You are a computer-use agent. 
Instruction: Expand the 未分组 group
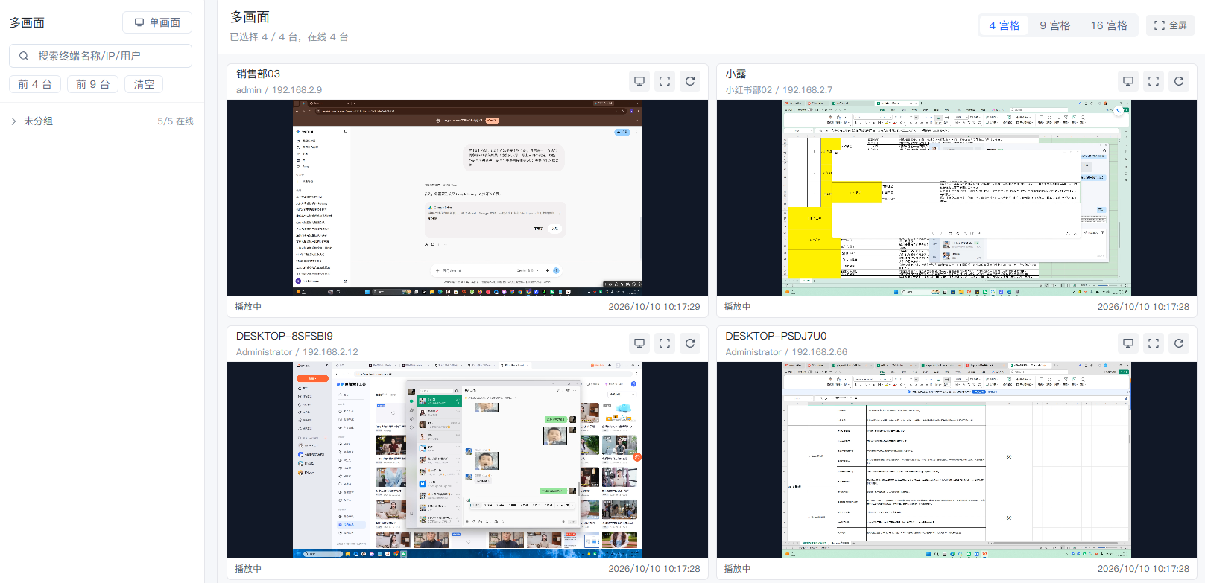tap(13, 121)
